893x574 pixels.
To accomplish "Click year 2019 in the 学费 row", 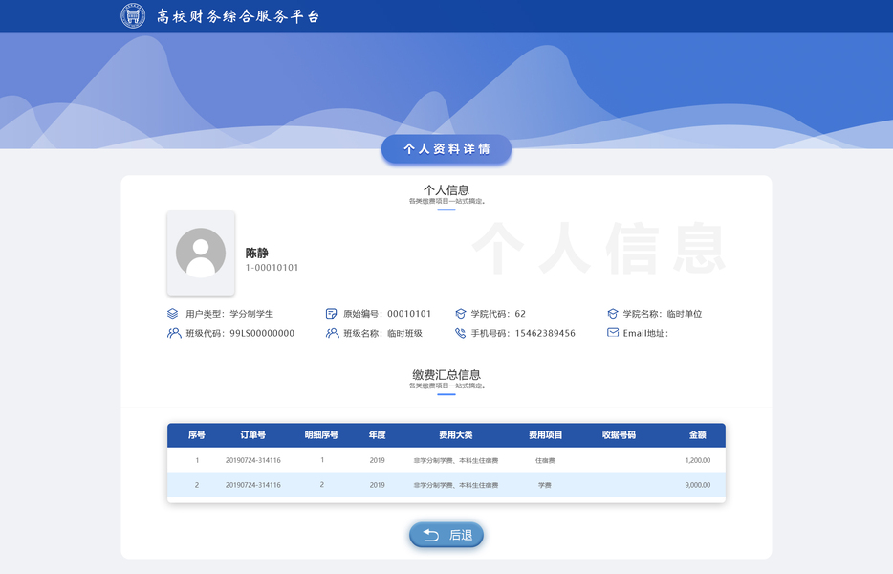I will click(377, 485).
